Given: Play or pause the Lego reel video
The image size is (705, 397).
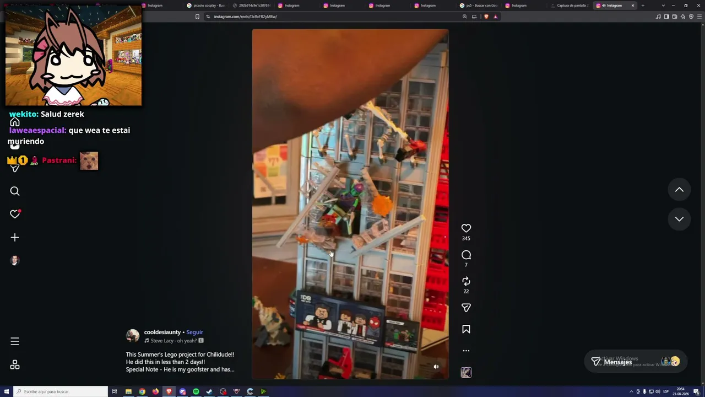Looking at the screenshot, I should click(350, 204).
